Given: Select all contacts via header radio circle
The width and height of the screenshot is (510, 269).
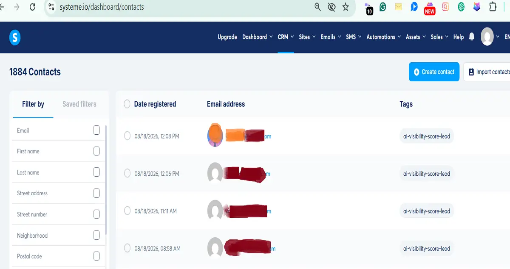Looking at the screenshot, I should [127, 104].
